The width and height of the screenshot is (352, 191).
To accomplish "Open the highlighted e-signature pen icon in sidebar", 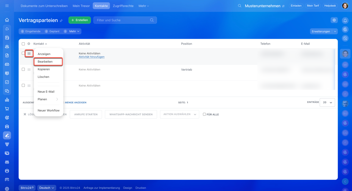I will tap(7, 135).
